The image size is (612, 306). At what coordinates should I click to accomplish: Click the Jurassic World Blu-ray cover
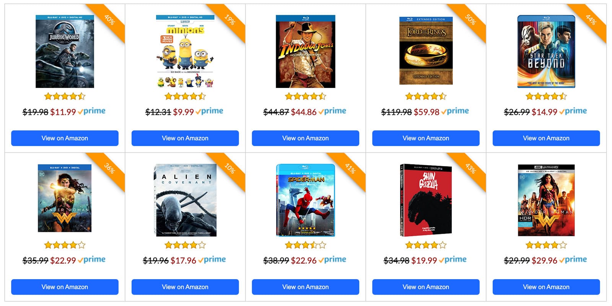65,52
